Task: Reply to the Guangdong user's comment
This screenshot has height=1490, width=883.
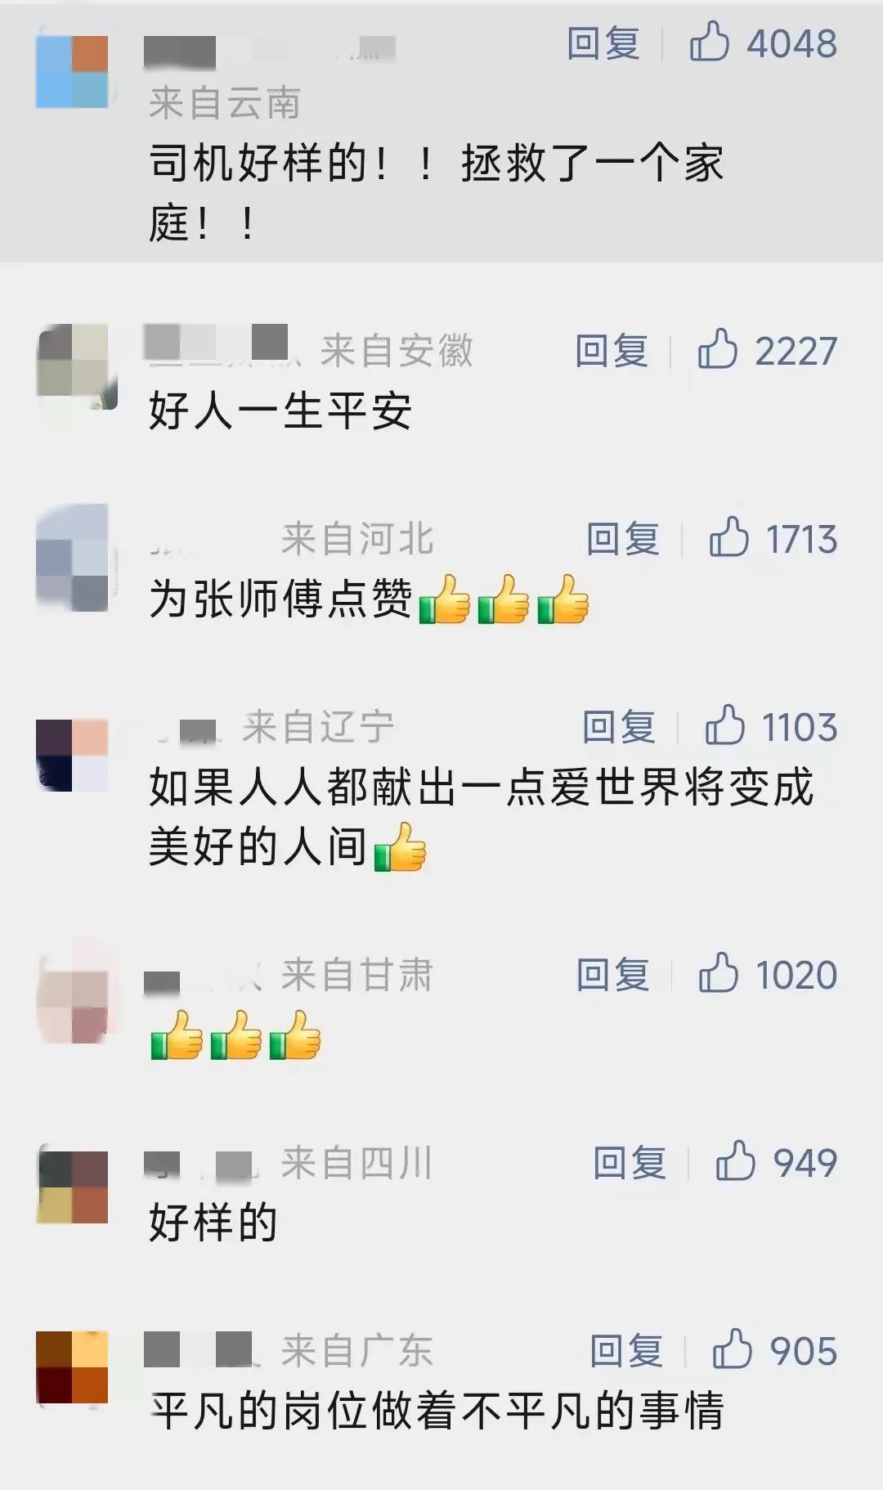Action: tap(626, 1351)
